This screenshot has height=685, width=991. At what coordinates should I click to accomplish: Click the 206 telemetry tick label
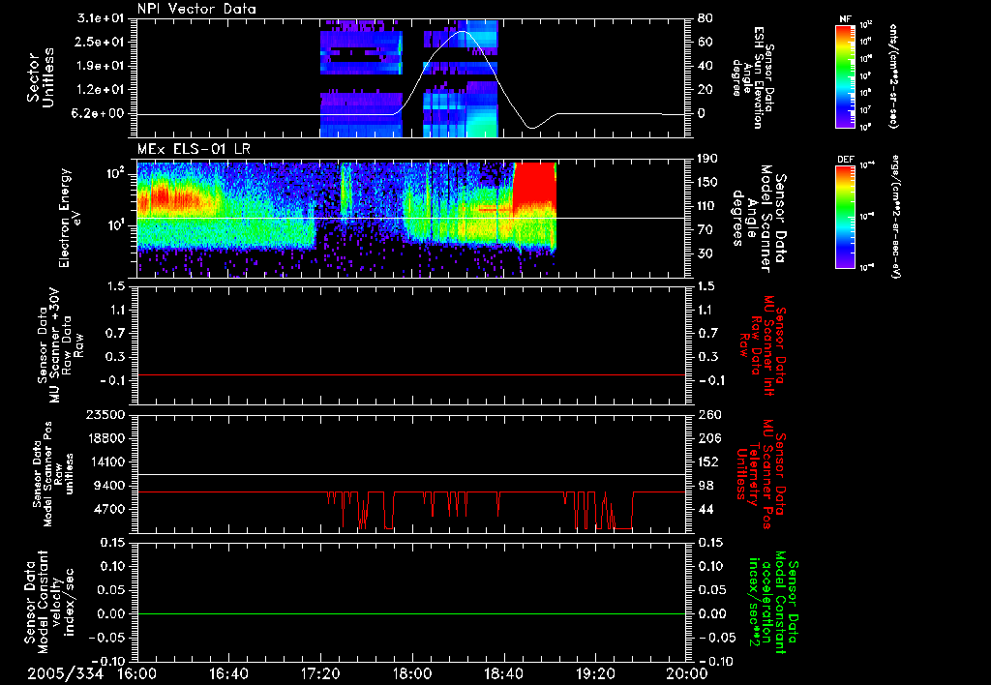709,438
